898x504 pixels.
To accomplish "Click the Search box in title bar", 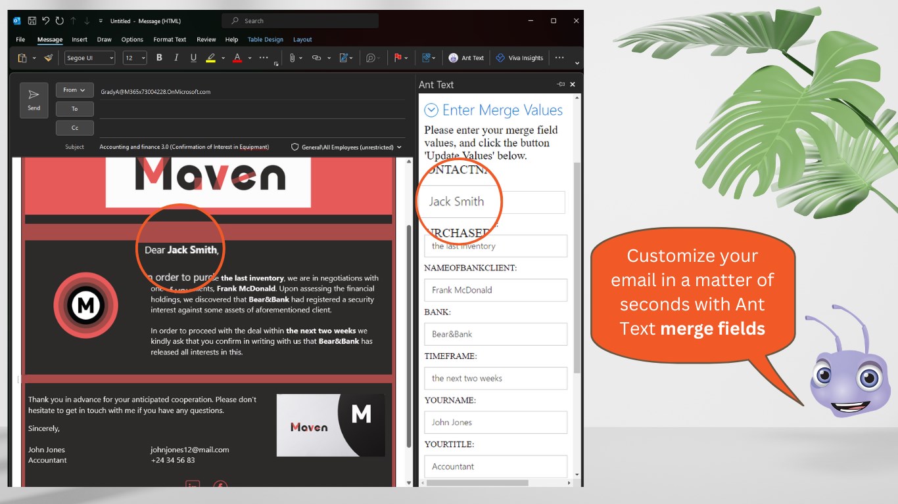I will [x=300, y=21].
